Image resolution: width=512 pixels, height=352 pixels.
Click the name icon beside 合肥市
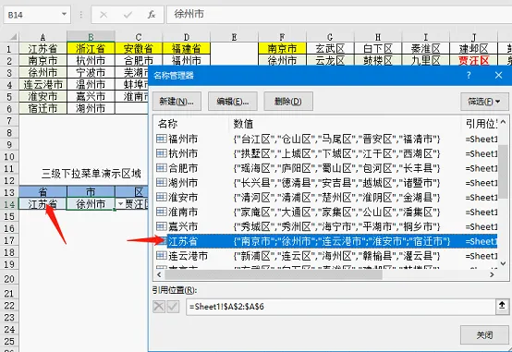pyautogui.click(x=162, y=168)
